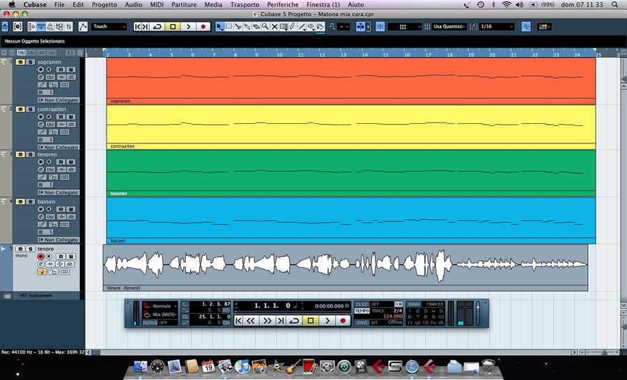The width and height of the screenshot is (627, 380).
Task: Click Fast Forward in transport panel
Action: [267, 320]
